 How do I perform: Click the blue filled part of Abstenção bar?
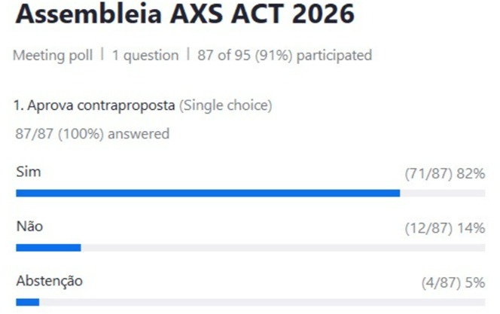point(27,302)
